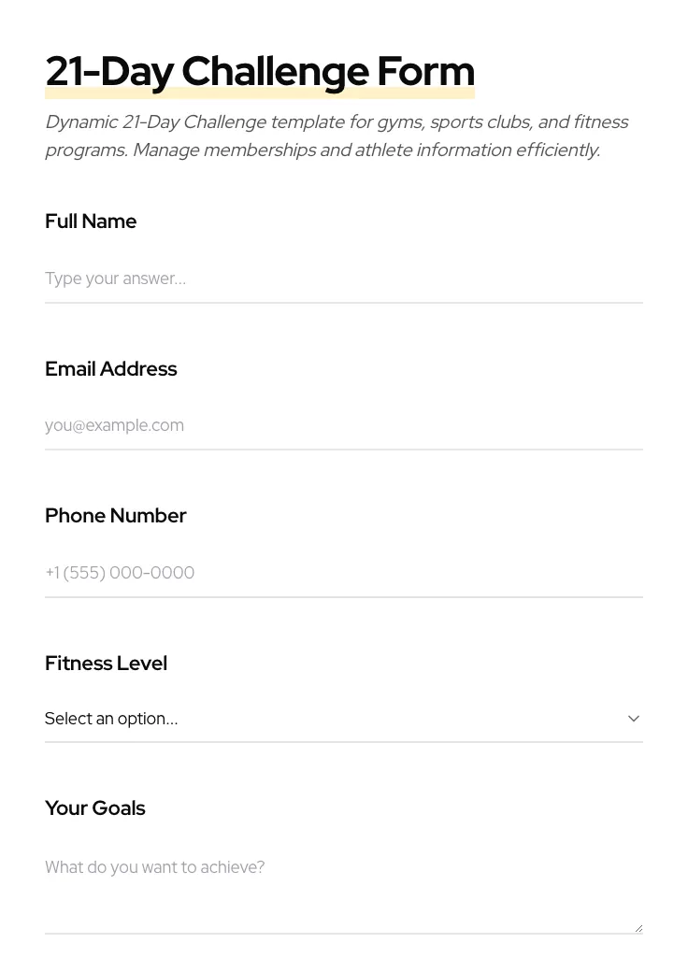Image resolution: width=688 pixels, height=957 pixels.
Task: Click the Fitness Level chevron arrow
Action: tap(633, 719)
